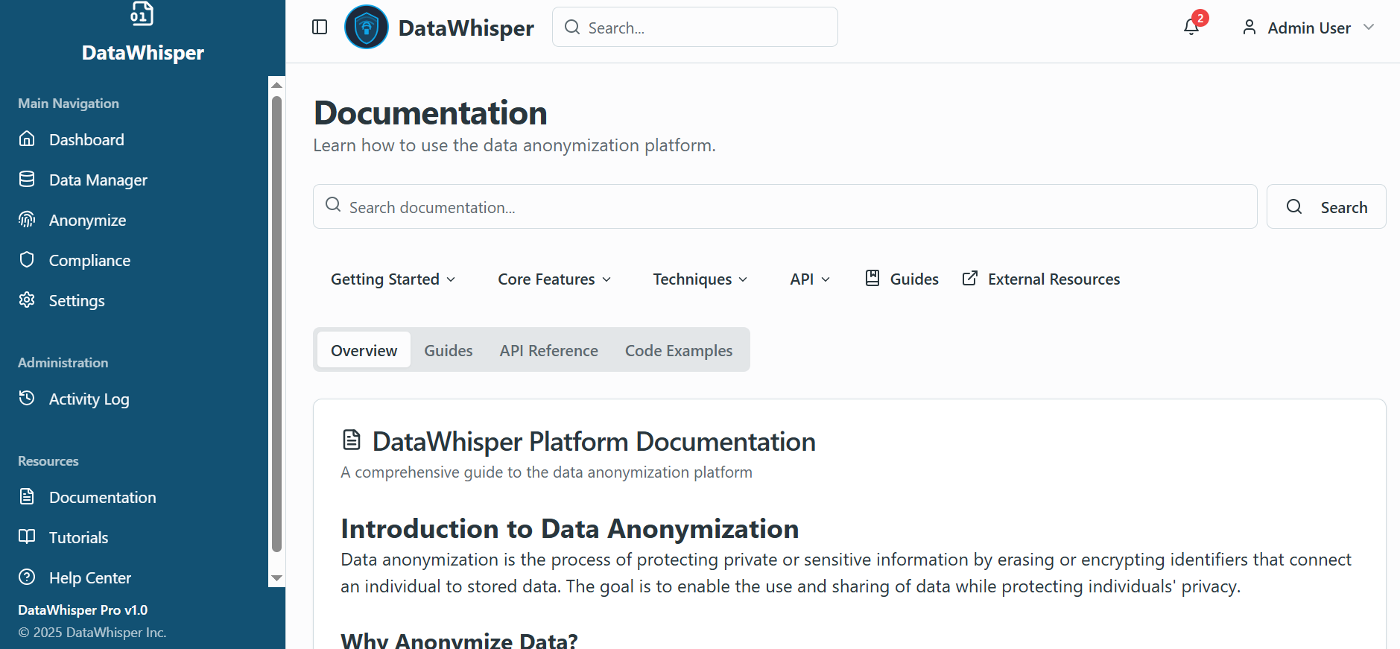Click the sidebar scroll down arrow
1400x649 pixels.
click(x=276, y=578)
